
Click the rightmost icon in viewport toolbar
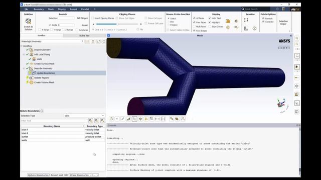click(183, 119)
